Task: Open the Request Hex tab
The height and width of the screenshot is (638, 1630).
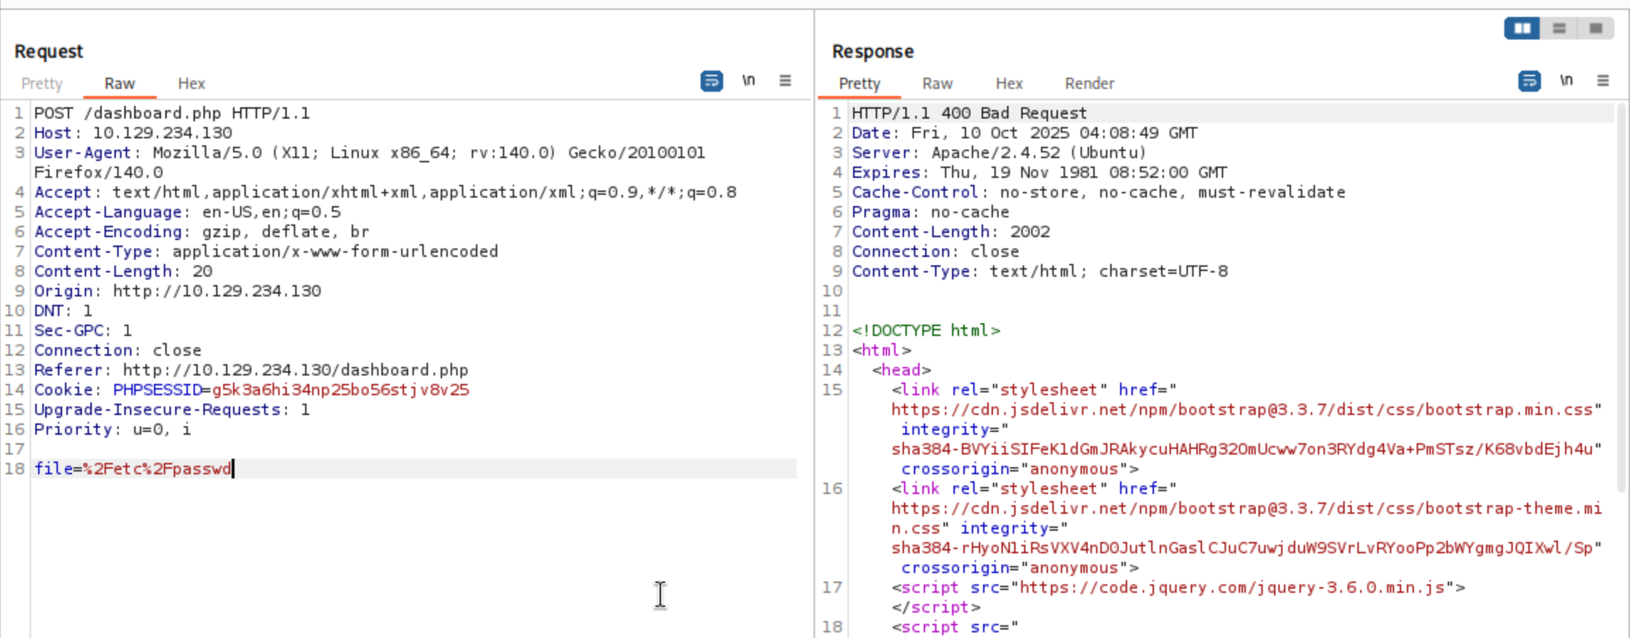Action: pos(191,84)
